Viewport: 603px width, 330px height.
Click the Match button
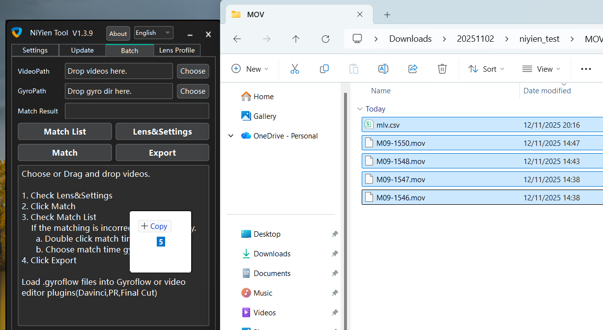click(64, 152)
